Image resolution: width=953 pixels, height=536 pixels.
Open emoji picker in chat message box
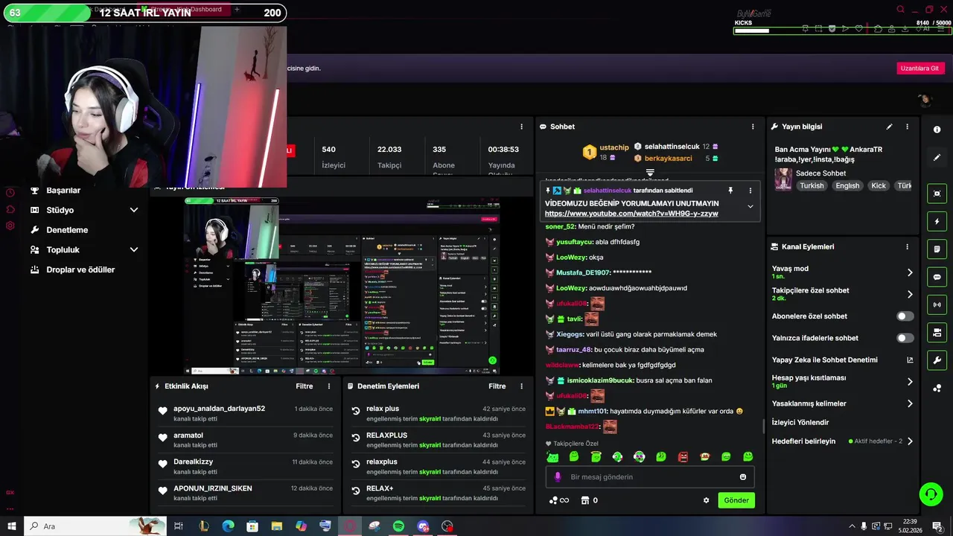coord(743,477)
